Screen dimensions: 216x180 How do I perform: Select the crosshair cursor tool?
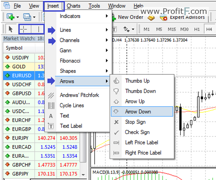coord(24,29)
